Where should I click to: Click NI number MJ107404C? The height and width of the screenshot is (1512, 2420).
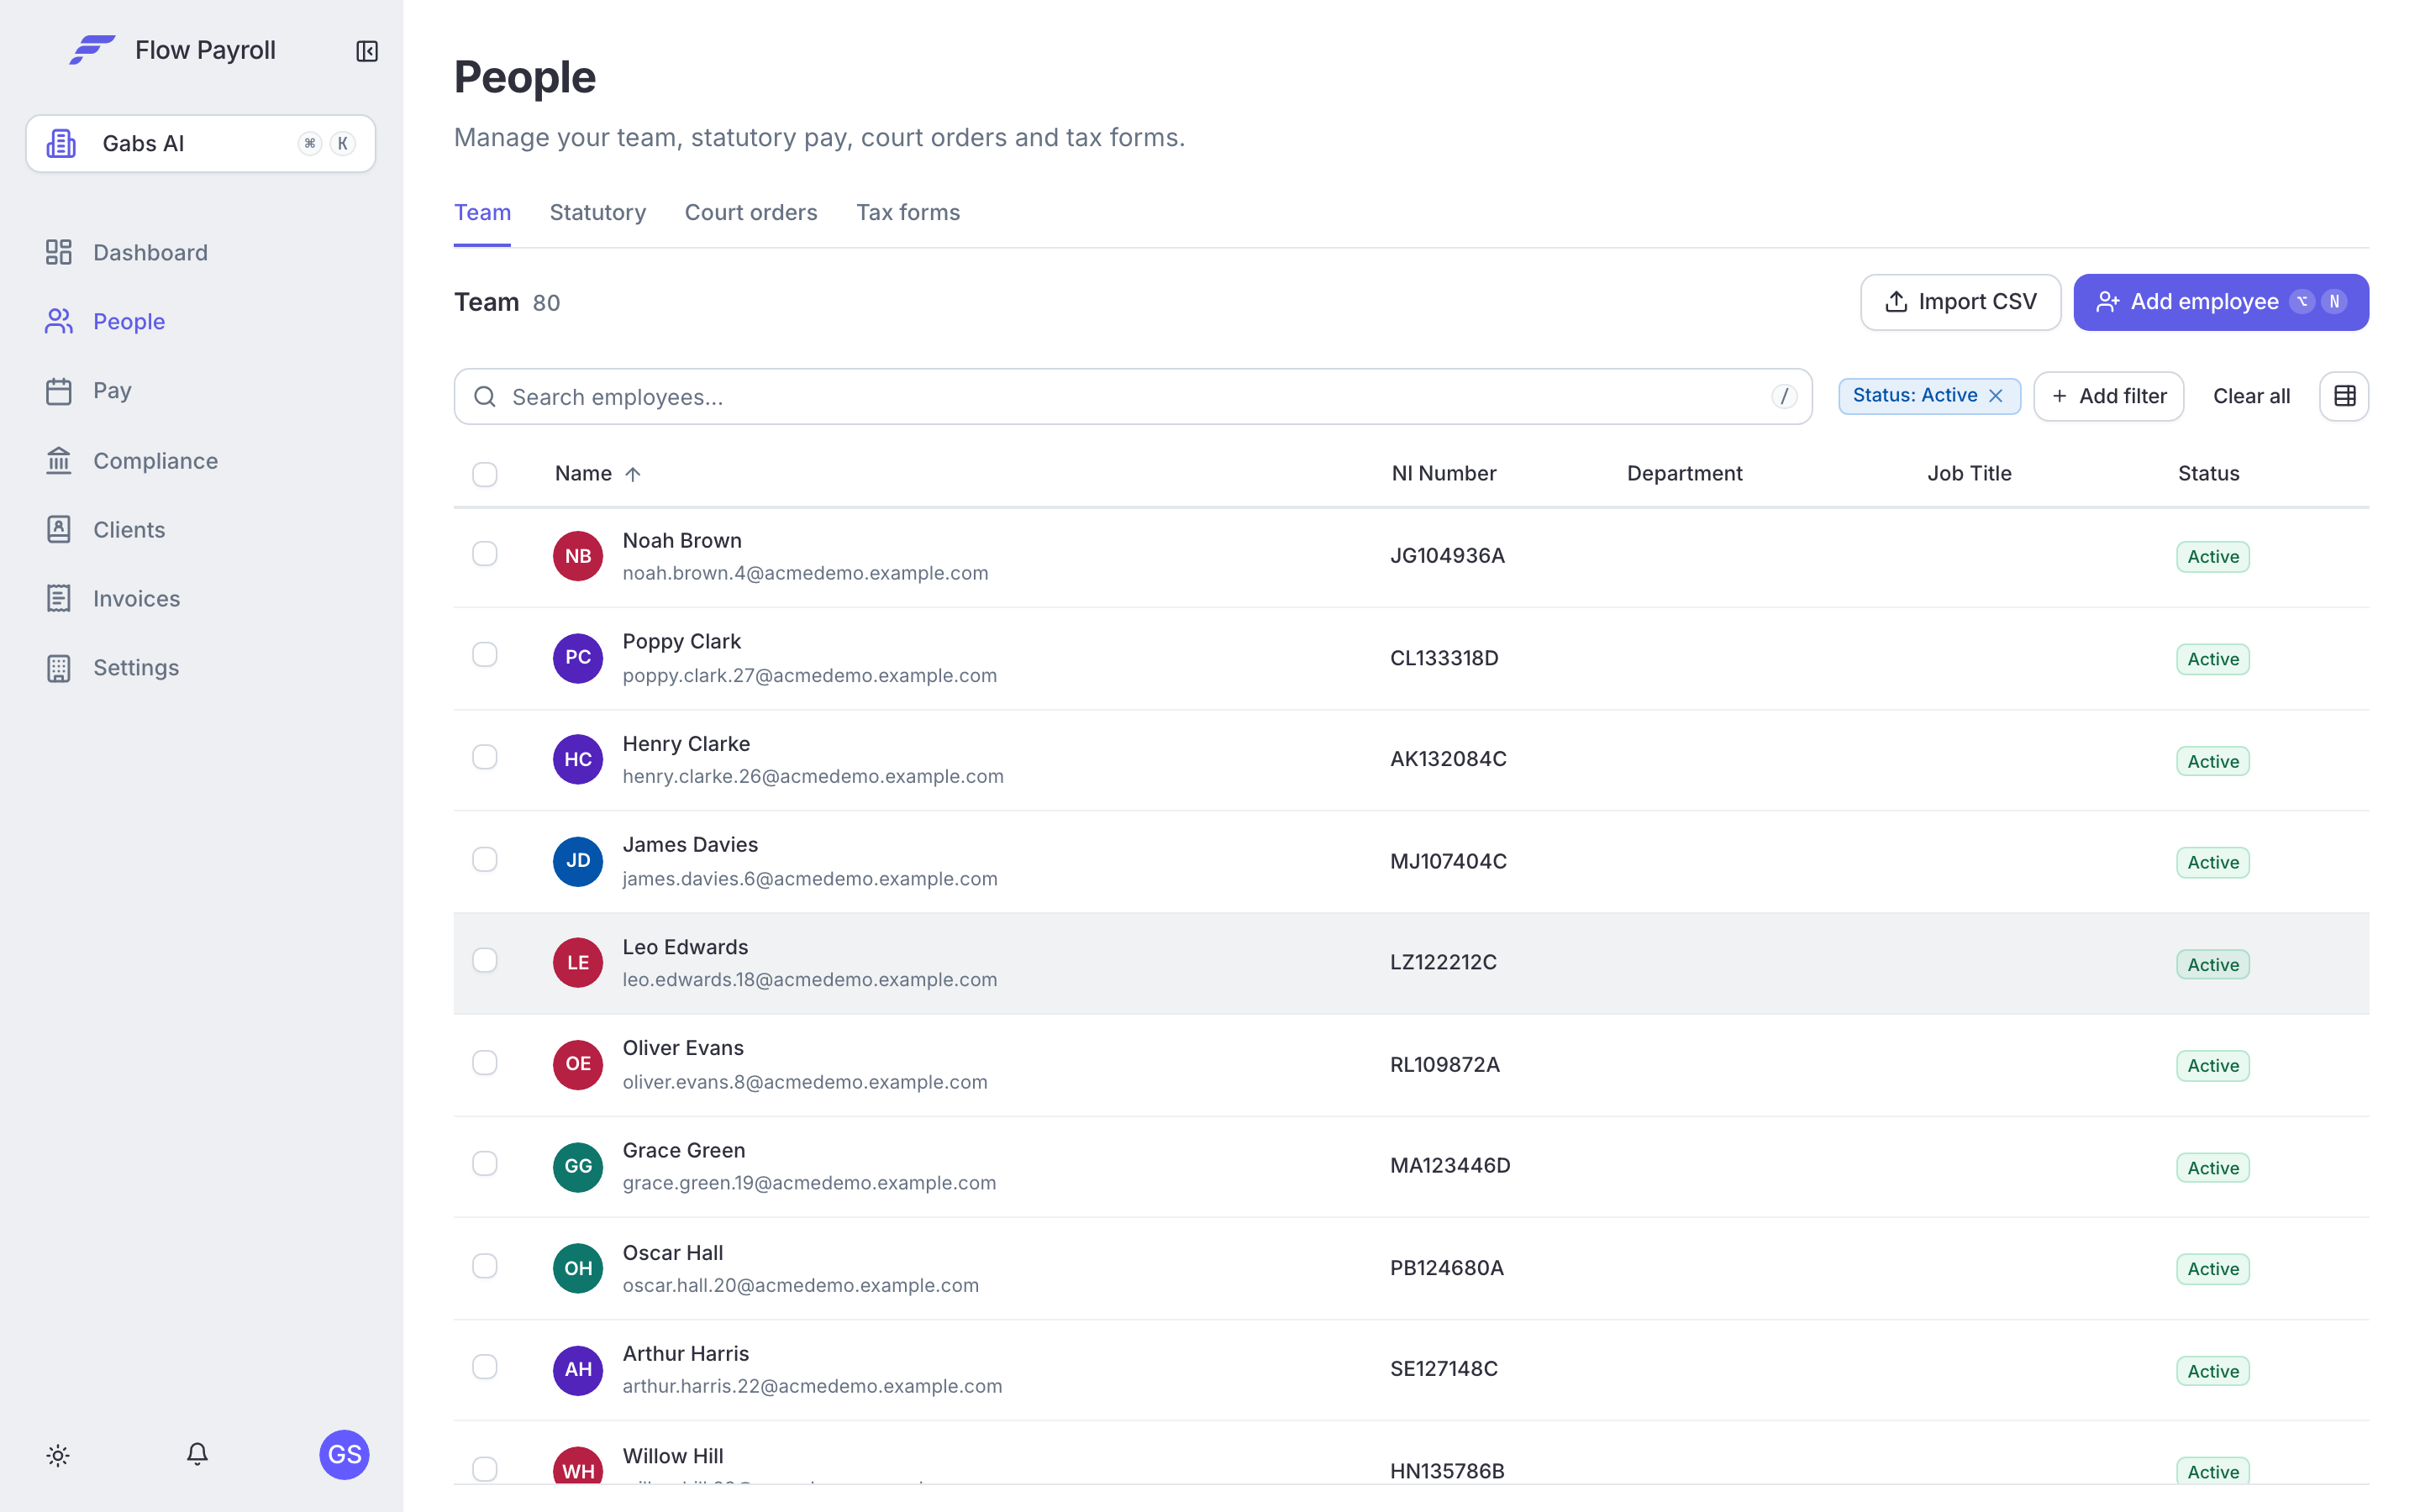(x=1448, y=861)
